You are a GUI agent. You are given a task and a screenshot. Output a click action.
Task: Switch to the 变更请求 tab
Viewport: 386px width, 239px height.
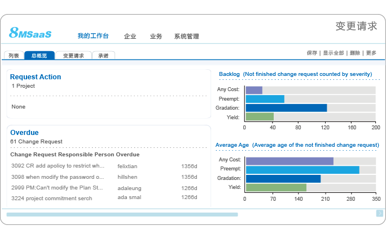pyautogui.click(x=73, y=56)
